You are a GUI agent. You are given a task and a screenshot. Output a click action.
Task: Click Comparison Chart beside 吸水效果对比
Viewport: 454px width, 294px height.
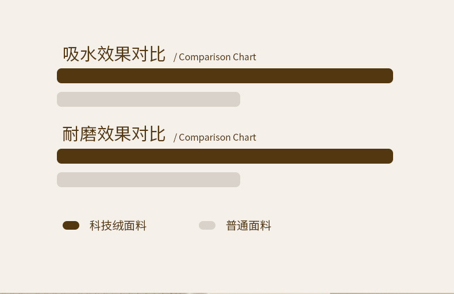pyautogui.click(x=217, y=57)
